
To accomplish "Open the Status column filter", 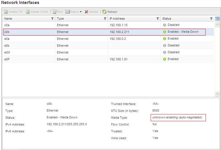I will pos(211,19).
